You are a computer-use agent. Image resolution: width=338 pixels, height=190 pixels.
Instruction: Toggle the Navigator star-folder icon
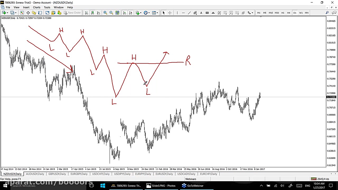point(34,13)
